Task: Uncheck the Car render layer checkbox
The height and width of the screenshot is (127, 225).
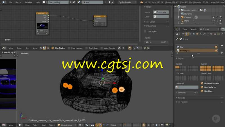Action: click(x=216, y=47)
